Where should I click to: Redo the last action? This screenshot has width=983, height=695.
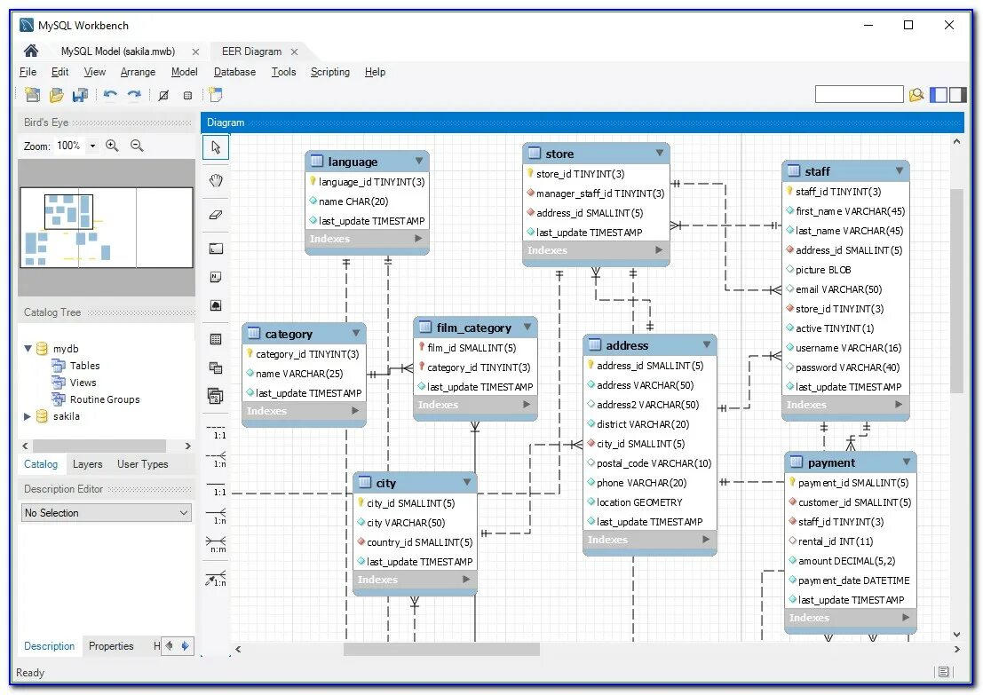click(x=134, y=95)
